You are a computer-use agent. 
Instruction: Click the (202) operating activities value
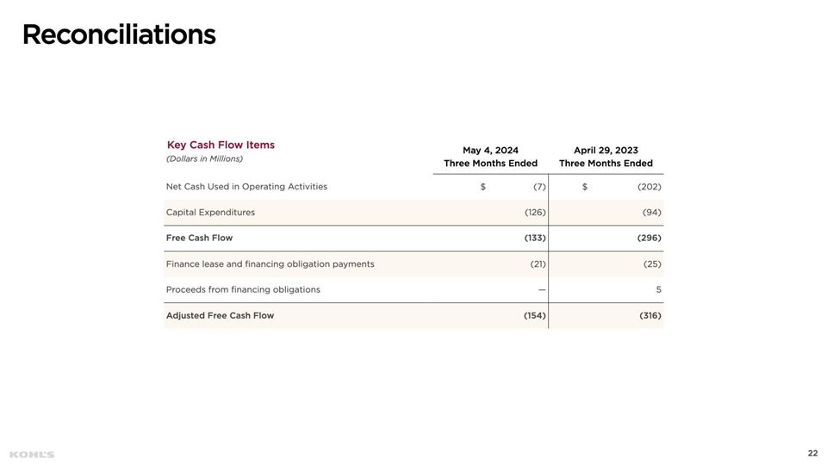649,187
